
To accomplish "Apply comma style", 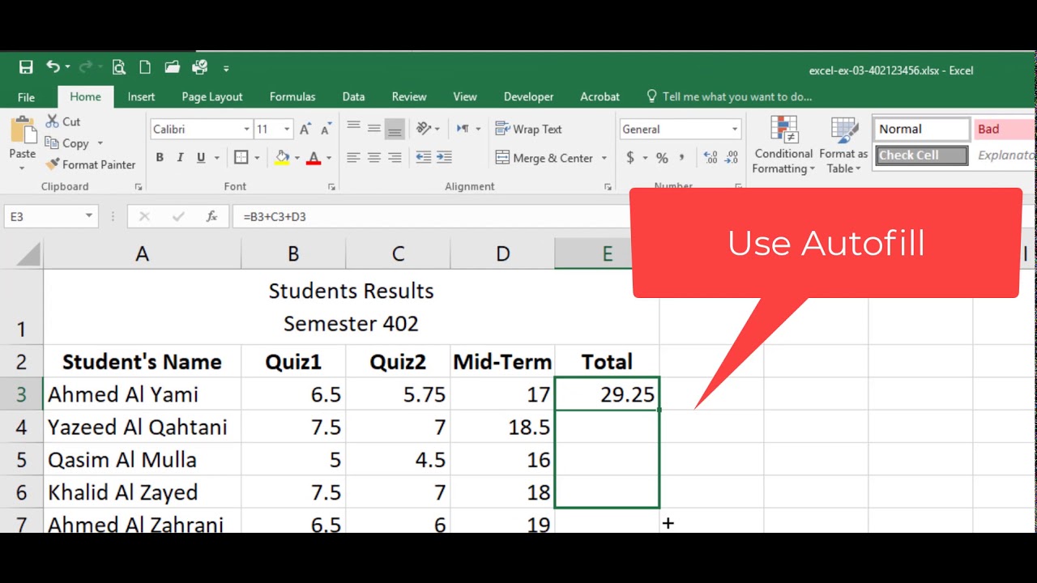I will [681, 158].
